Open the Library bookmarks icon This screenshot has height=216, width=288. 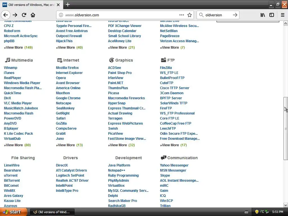click(263, 15)
